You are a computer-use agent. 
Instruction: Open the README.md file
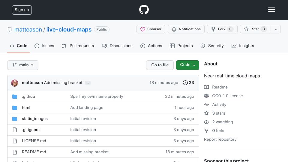tap(34, 152)
